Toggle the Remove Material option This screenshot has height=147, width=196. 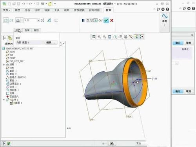(x=49, y=20)
